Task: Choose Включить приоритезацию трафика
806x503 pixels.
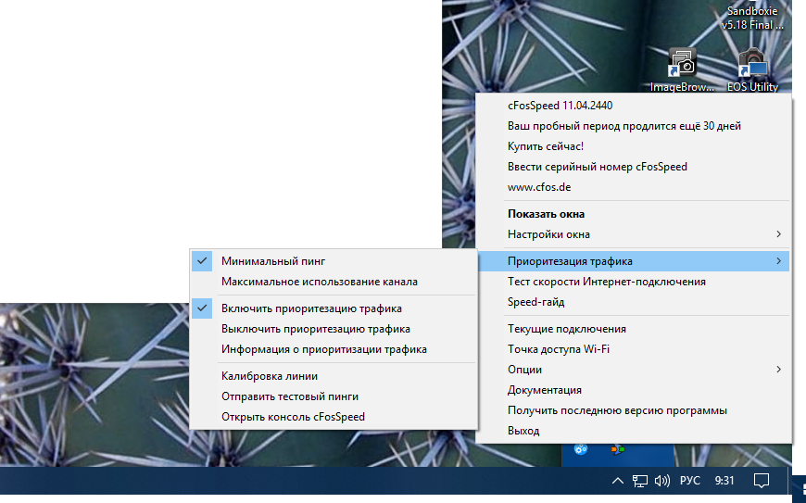Action: tap(334, 308)
